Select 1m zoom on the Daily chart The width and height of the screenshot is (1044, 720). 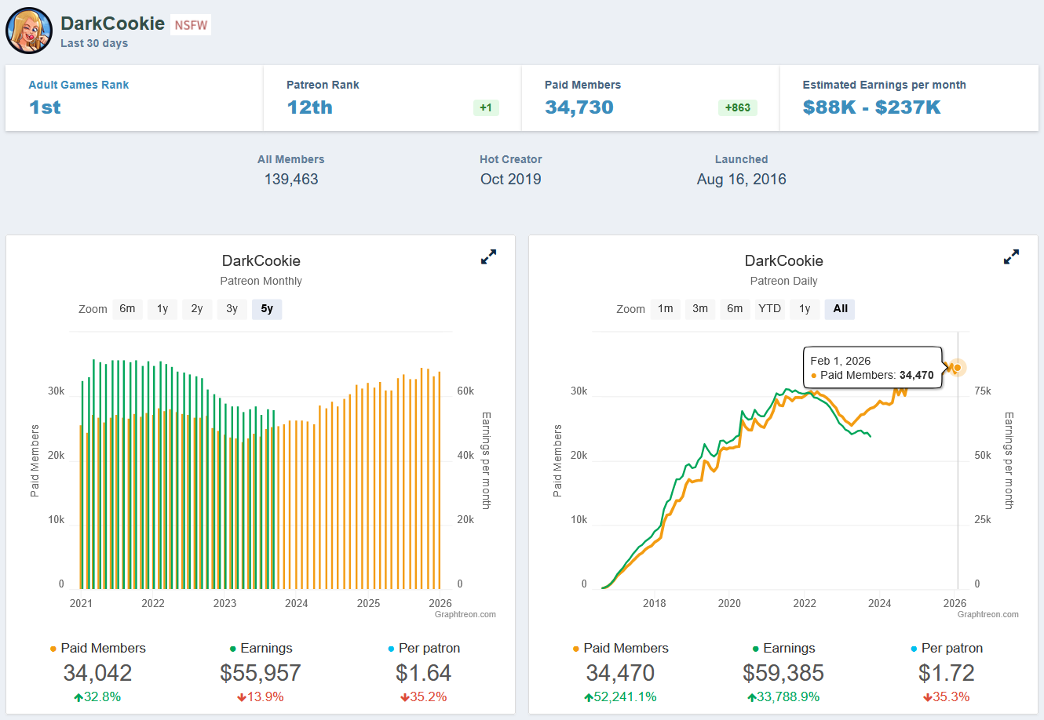pos(666,309)
